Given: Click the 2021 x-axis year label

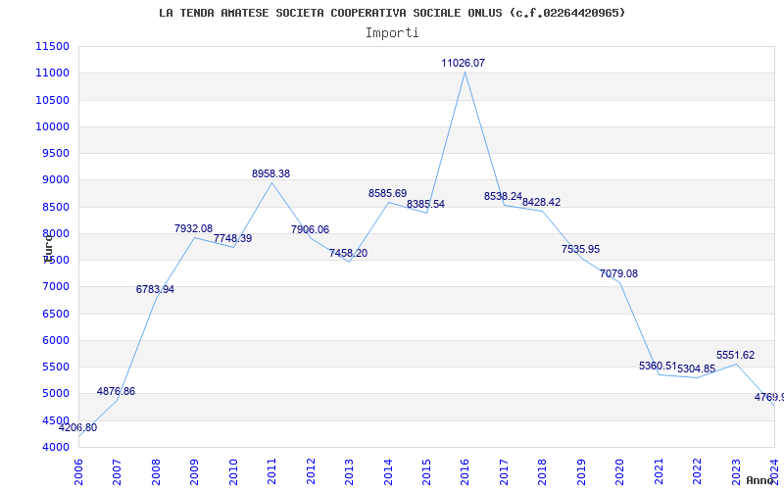Looking at the screenshot, I should (x=659, y=472).
